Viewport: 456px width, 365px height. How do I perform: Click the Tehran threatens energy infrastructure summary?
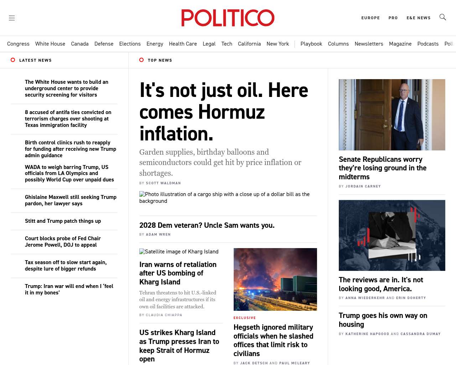(x=178, y=299)
